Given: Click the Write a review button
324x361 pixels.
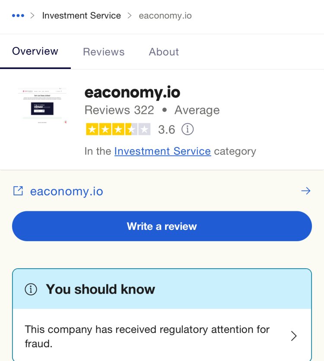Looking at the screenshot, I should pyautogui.click(x=162, y=226).
